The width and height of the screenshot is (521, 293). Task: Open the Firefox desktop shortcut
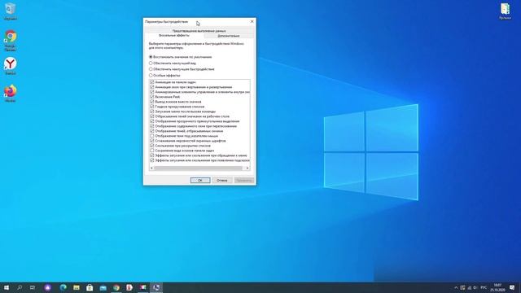(11, 93)
